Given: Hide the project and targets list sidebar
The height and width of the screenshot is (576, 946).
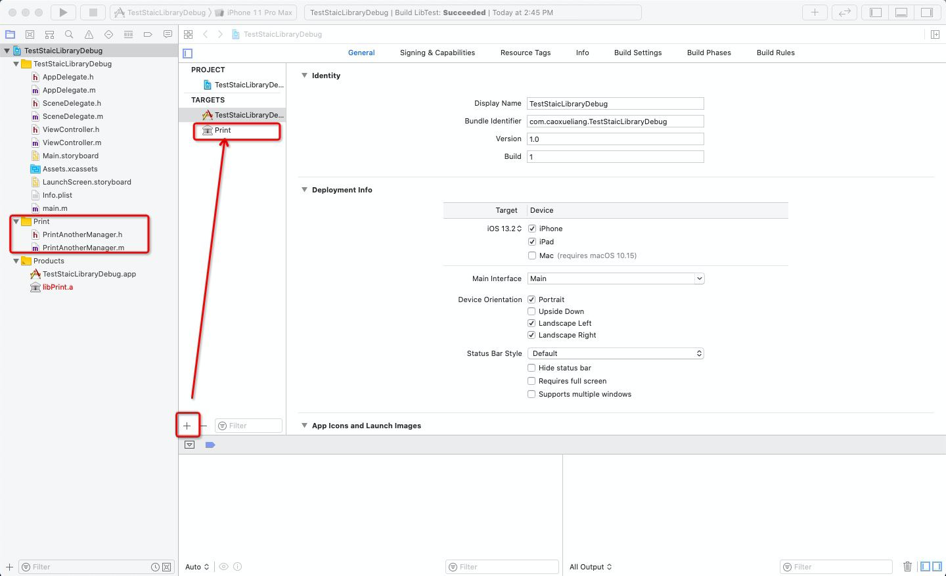Looking at the screenshot, I should tap(188, 53).
